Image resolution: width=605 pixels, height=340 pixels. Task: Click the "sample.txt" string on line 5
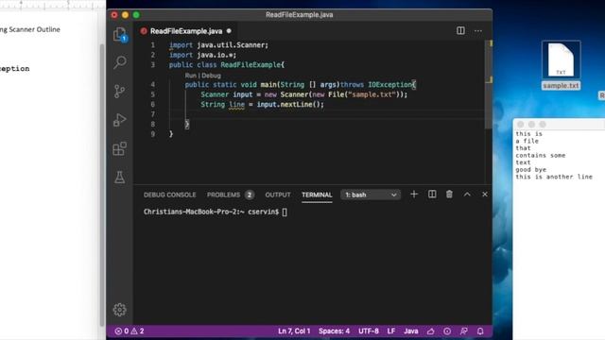[372, 94]
